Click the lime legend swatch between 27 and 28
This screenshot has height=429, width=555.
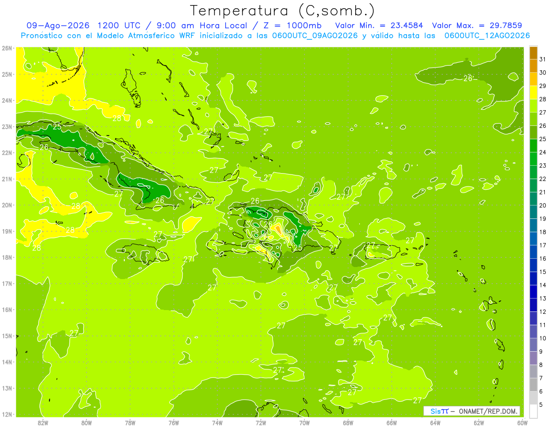tap(533, 106)
